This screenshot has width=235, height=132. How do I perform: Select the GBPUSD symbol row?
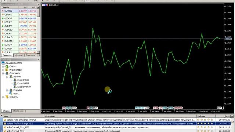click(x=19, y=15)
